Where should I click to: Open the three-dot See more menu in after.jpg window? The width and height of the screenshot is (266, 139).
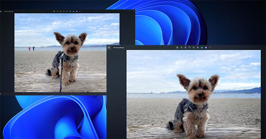(x=210, y=47)
